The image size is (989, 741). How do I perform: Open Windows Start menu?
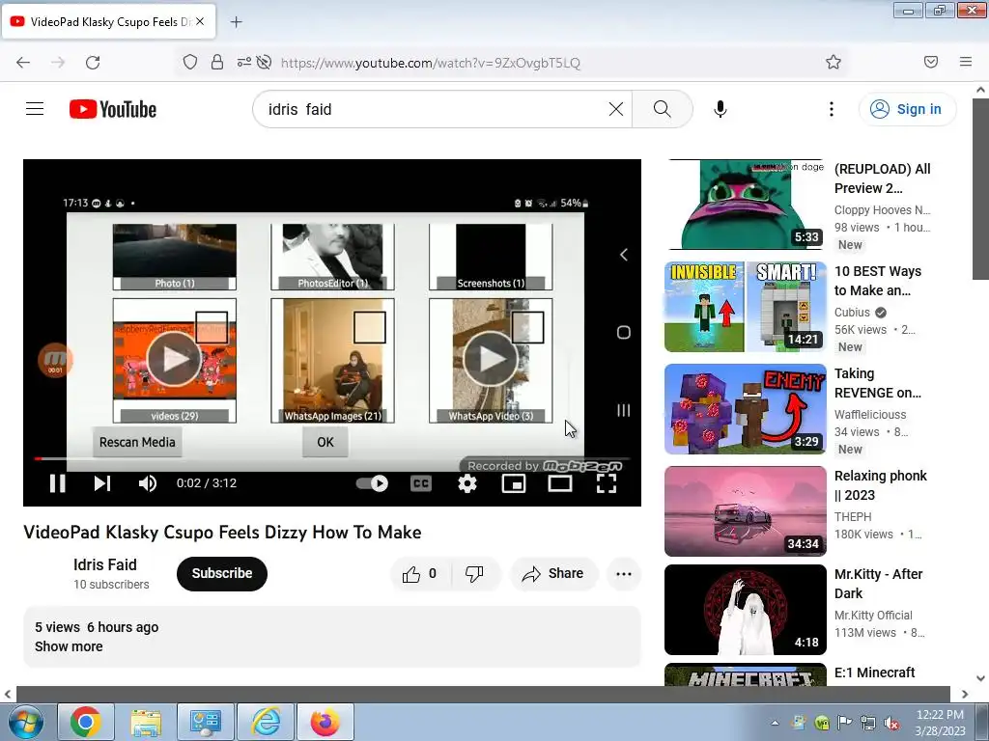(24, 722)
